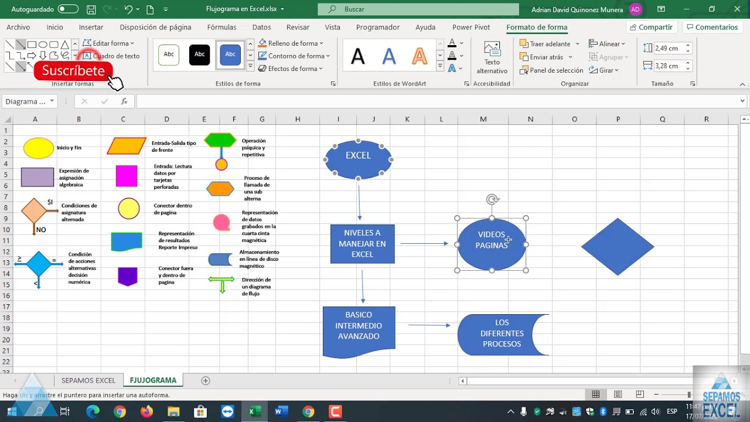Open Editar forma dropdown
This screenshot has height=422, width=750.
pyautogui.click(x=108, y=43)
